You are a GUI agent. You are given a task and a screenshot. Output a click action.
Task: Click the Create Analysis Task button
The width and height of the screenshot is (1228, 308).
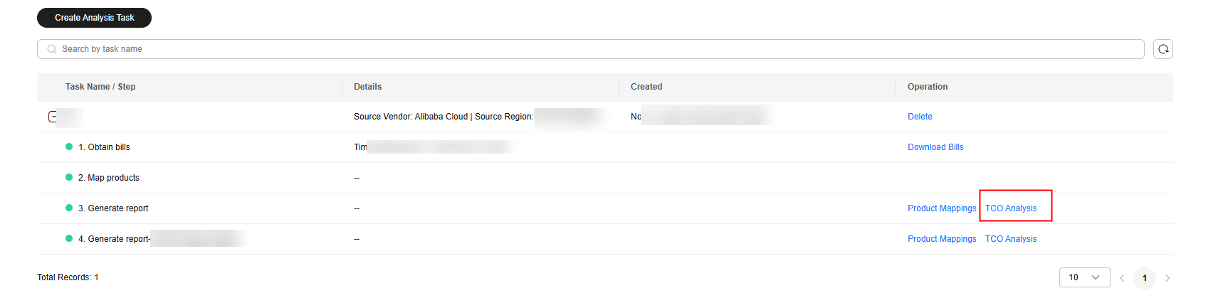94,18
